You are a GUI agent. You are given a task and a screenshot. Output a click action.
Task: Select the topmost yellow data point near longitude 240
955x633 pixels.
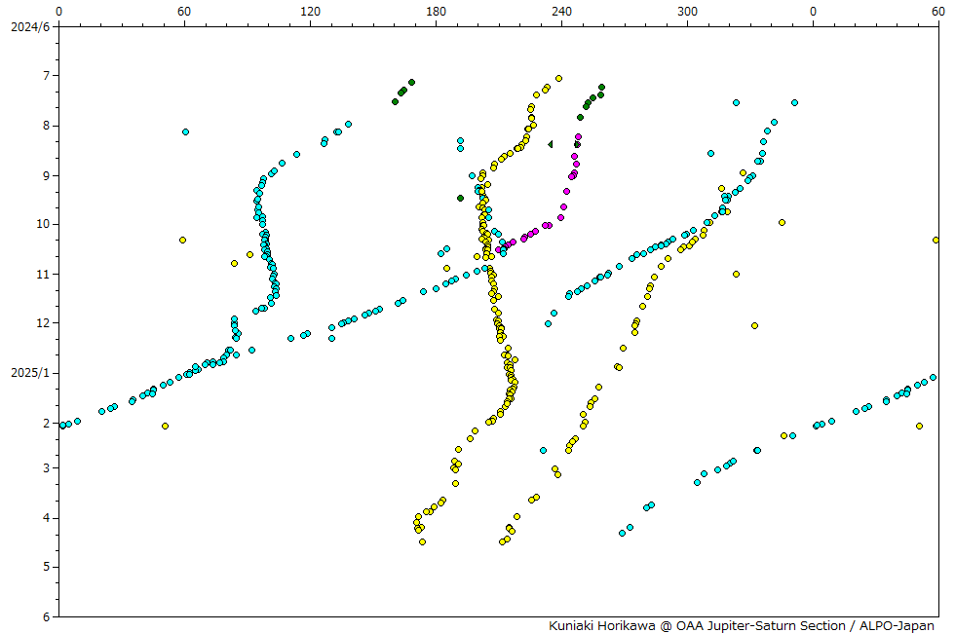(x=558, y=78)
